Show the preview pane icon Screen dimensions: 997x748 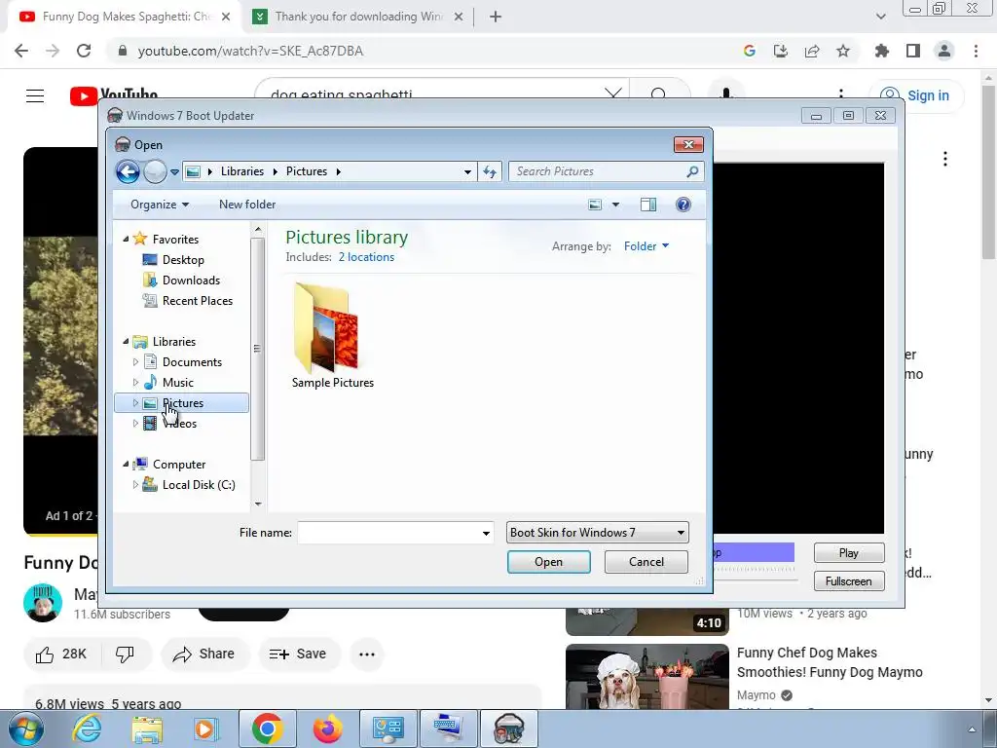647,205
